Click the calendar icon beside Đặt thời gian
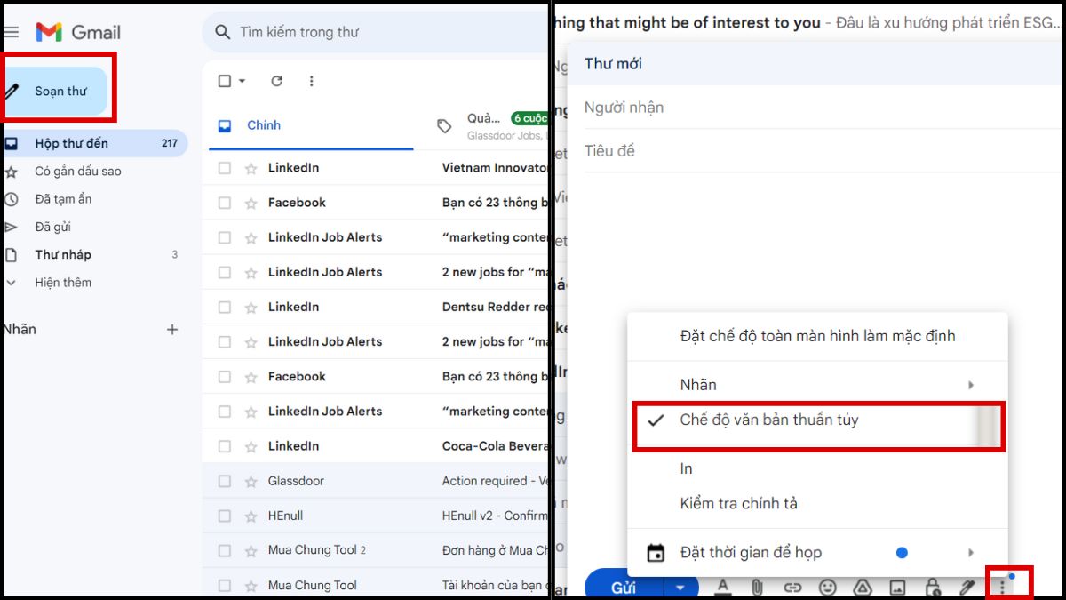Image resolution: width=1066 pixels, height=600 pixels. click(x=656, y=553)
